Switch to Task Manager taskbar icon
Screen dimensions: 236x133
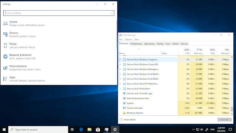107,130
